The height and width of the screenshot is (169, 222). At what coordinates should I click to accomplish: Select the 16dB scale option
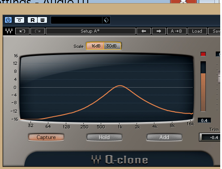click(x=95, y=46)
